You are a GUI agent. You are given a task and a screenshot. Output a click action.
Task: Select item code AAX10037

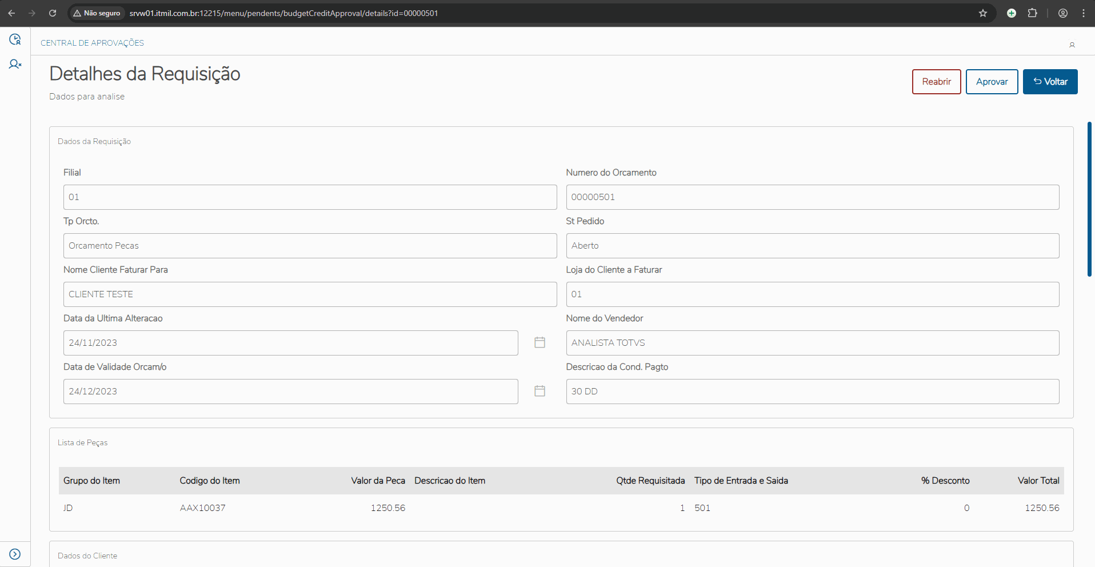202,508
